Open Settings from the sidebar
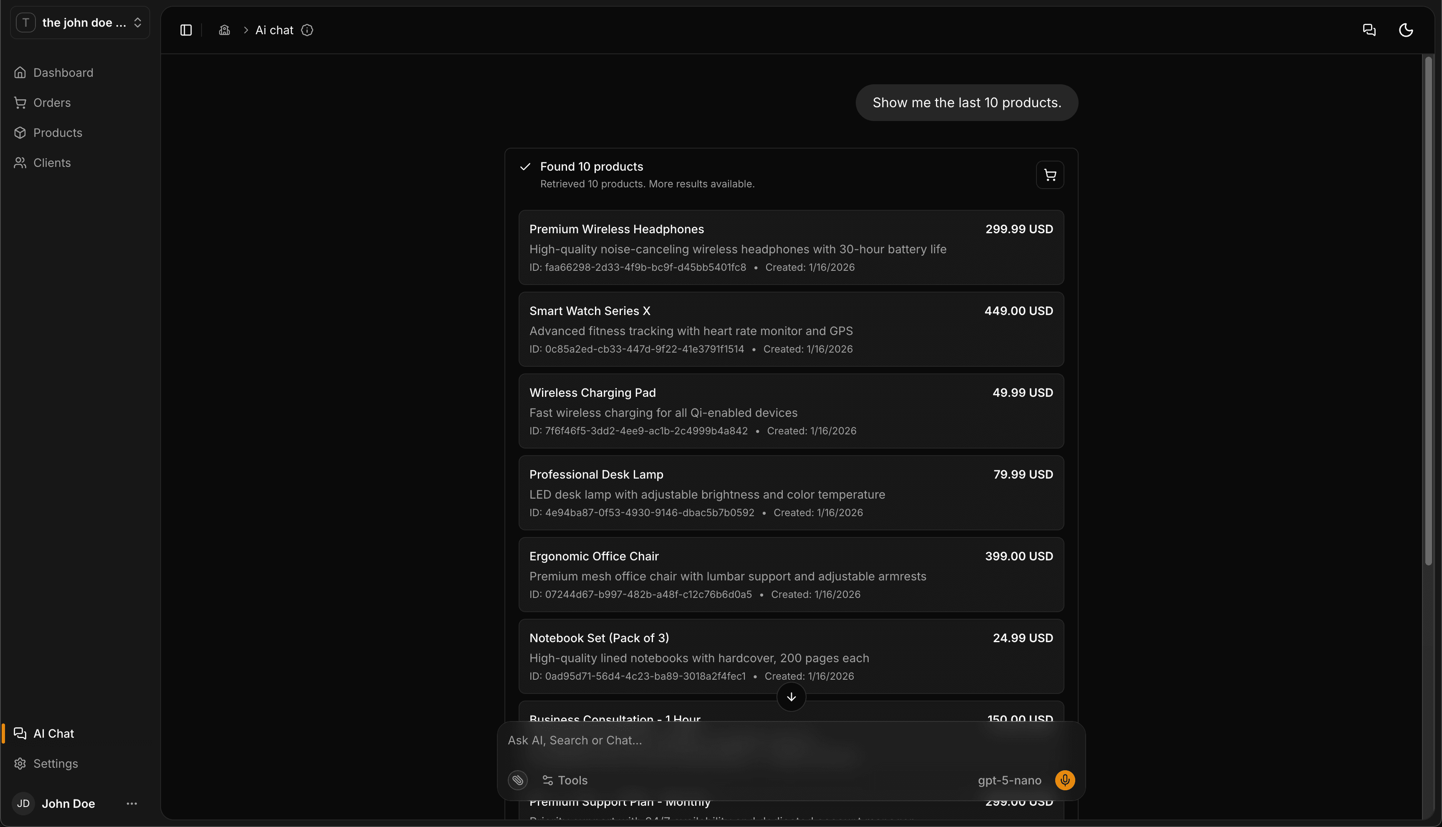 pos(55,764)
